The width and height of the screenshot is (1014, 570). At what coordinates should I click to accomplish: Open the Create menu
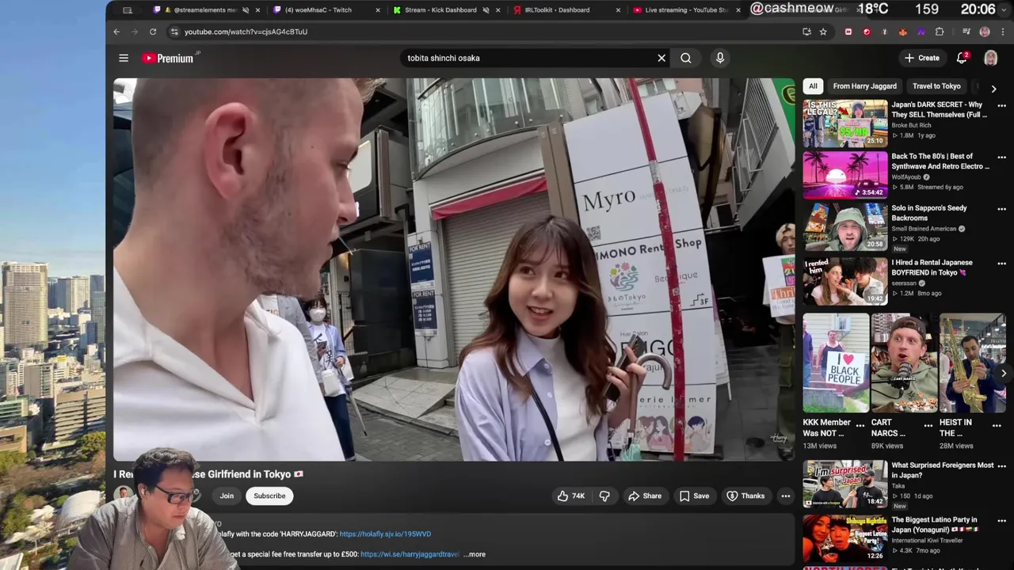coord(922,58)
